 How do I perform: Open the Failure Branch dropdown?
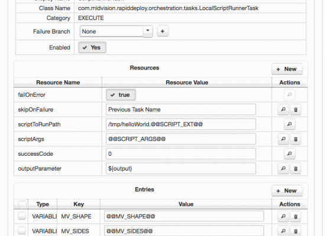coord(116,31)
